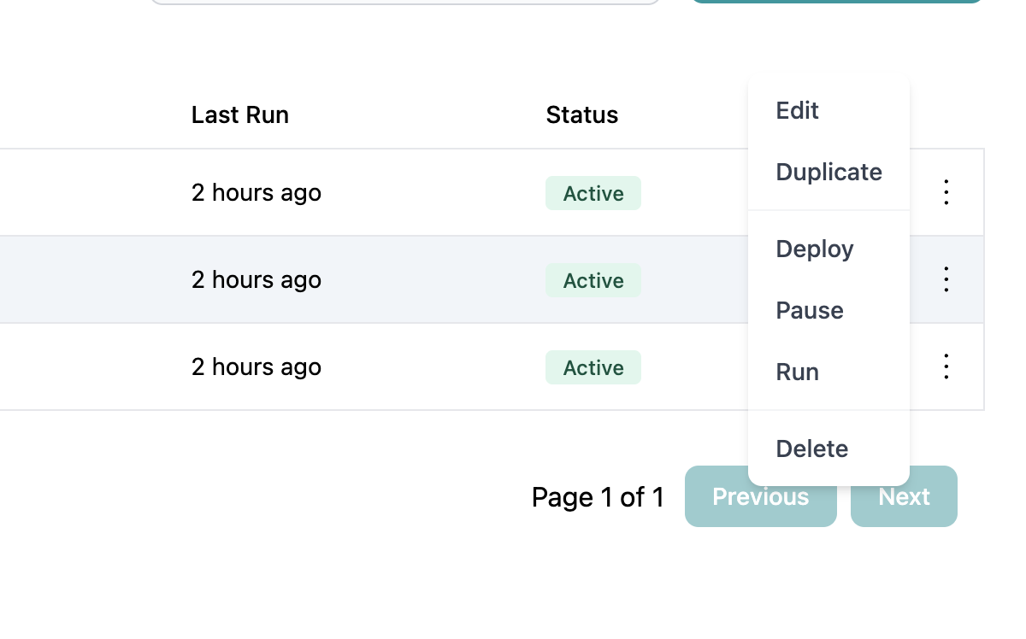
Task: Select Edit from the context menu
Action: [797, 110]
